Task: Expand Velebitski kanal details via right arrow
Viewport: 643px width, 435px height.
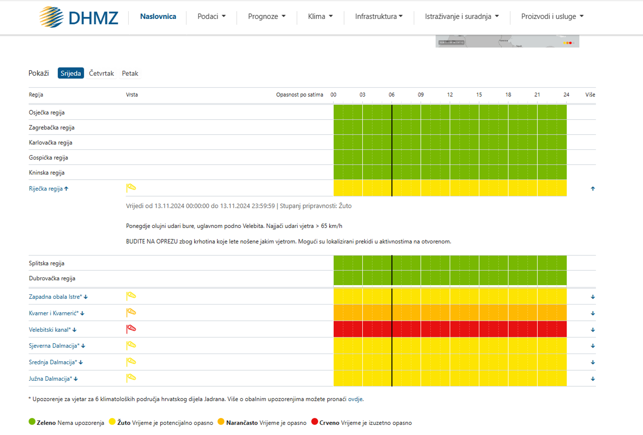Action: (593, 330)
